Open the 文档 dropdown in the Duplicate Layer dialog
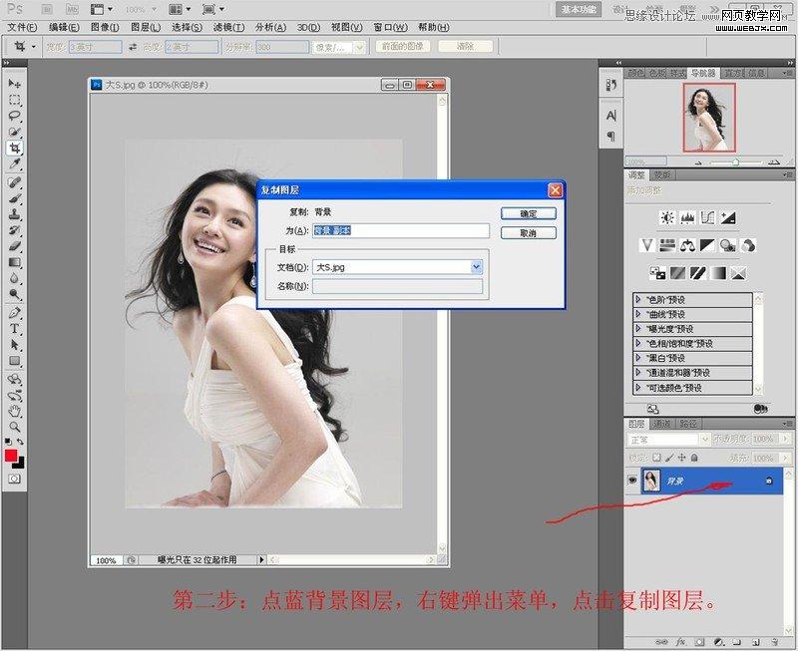Image resolution: width=798 pixels, height=651 pixels. [476, 266]
